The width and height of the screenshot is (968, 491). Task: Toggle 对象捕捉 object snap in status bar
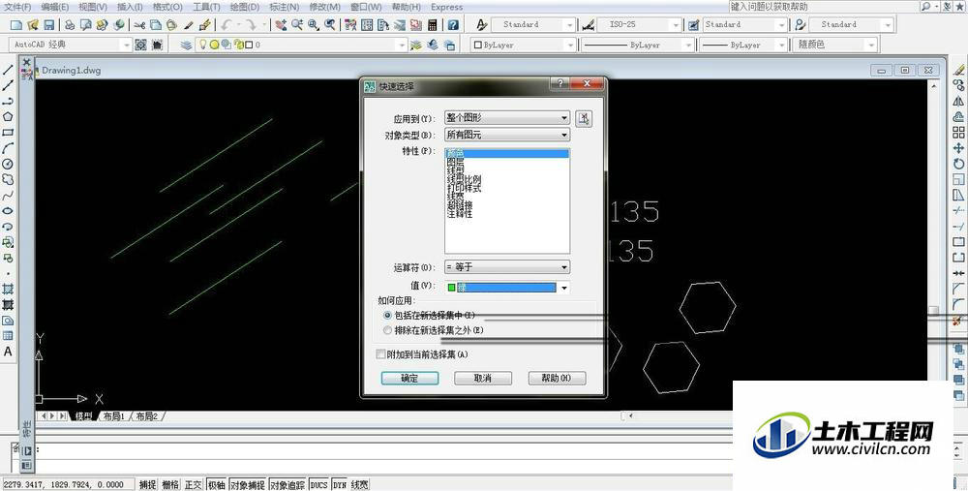click(x=248, y=485)
